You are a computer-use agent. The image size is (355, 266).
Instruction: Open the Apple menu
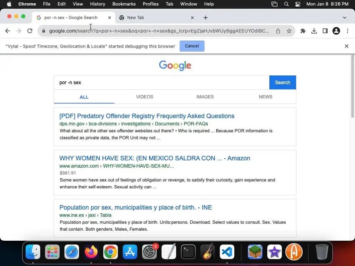[9, 4]
